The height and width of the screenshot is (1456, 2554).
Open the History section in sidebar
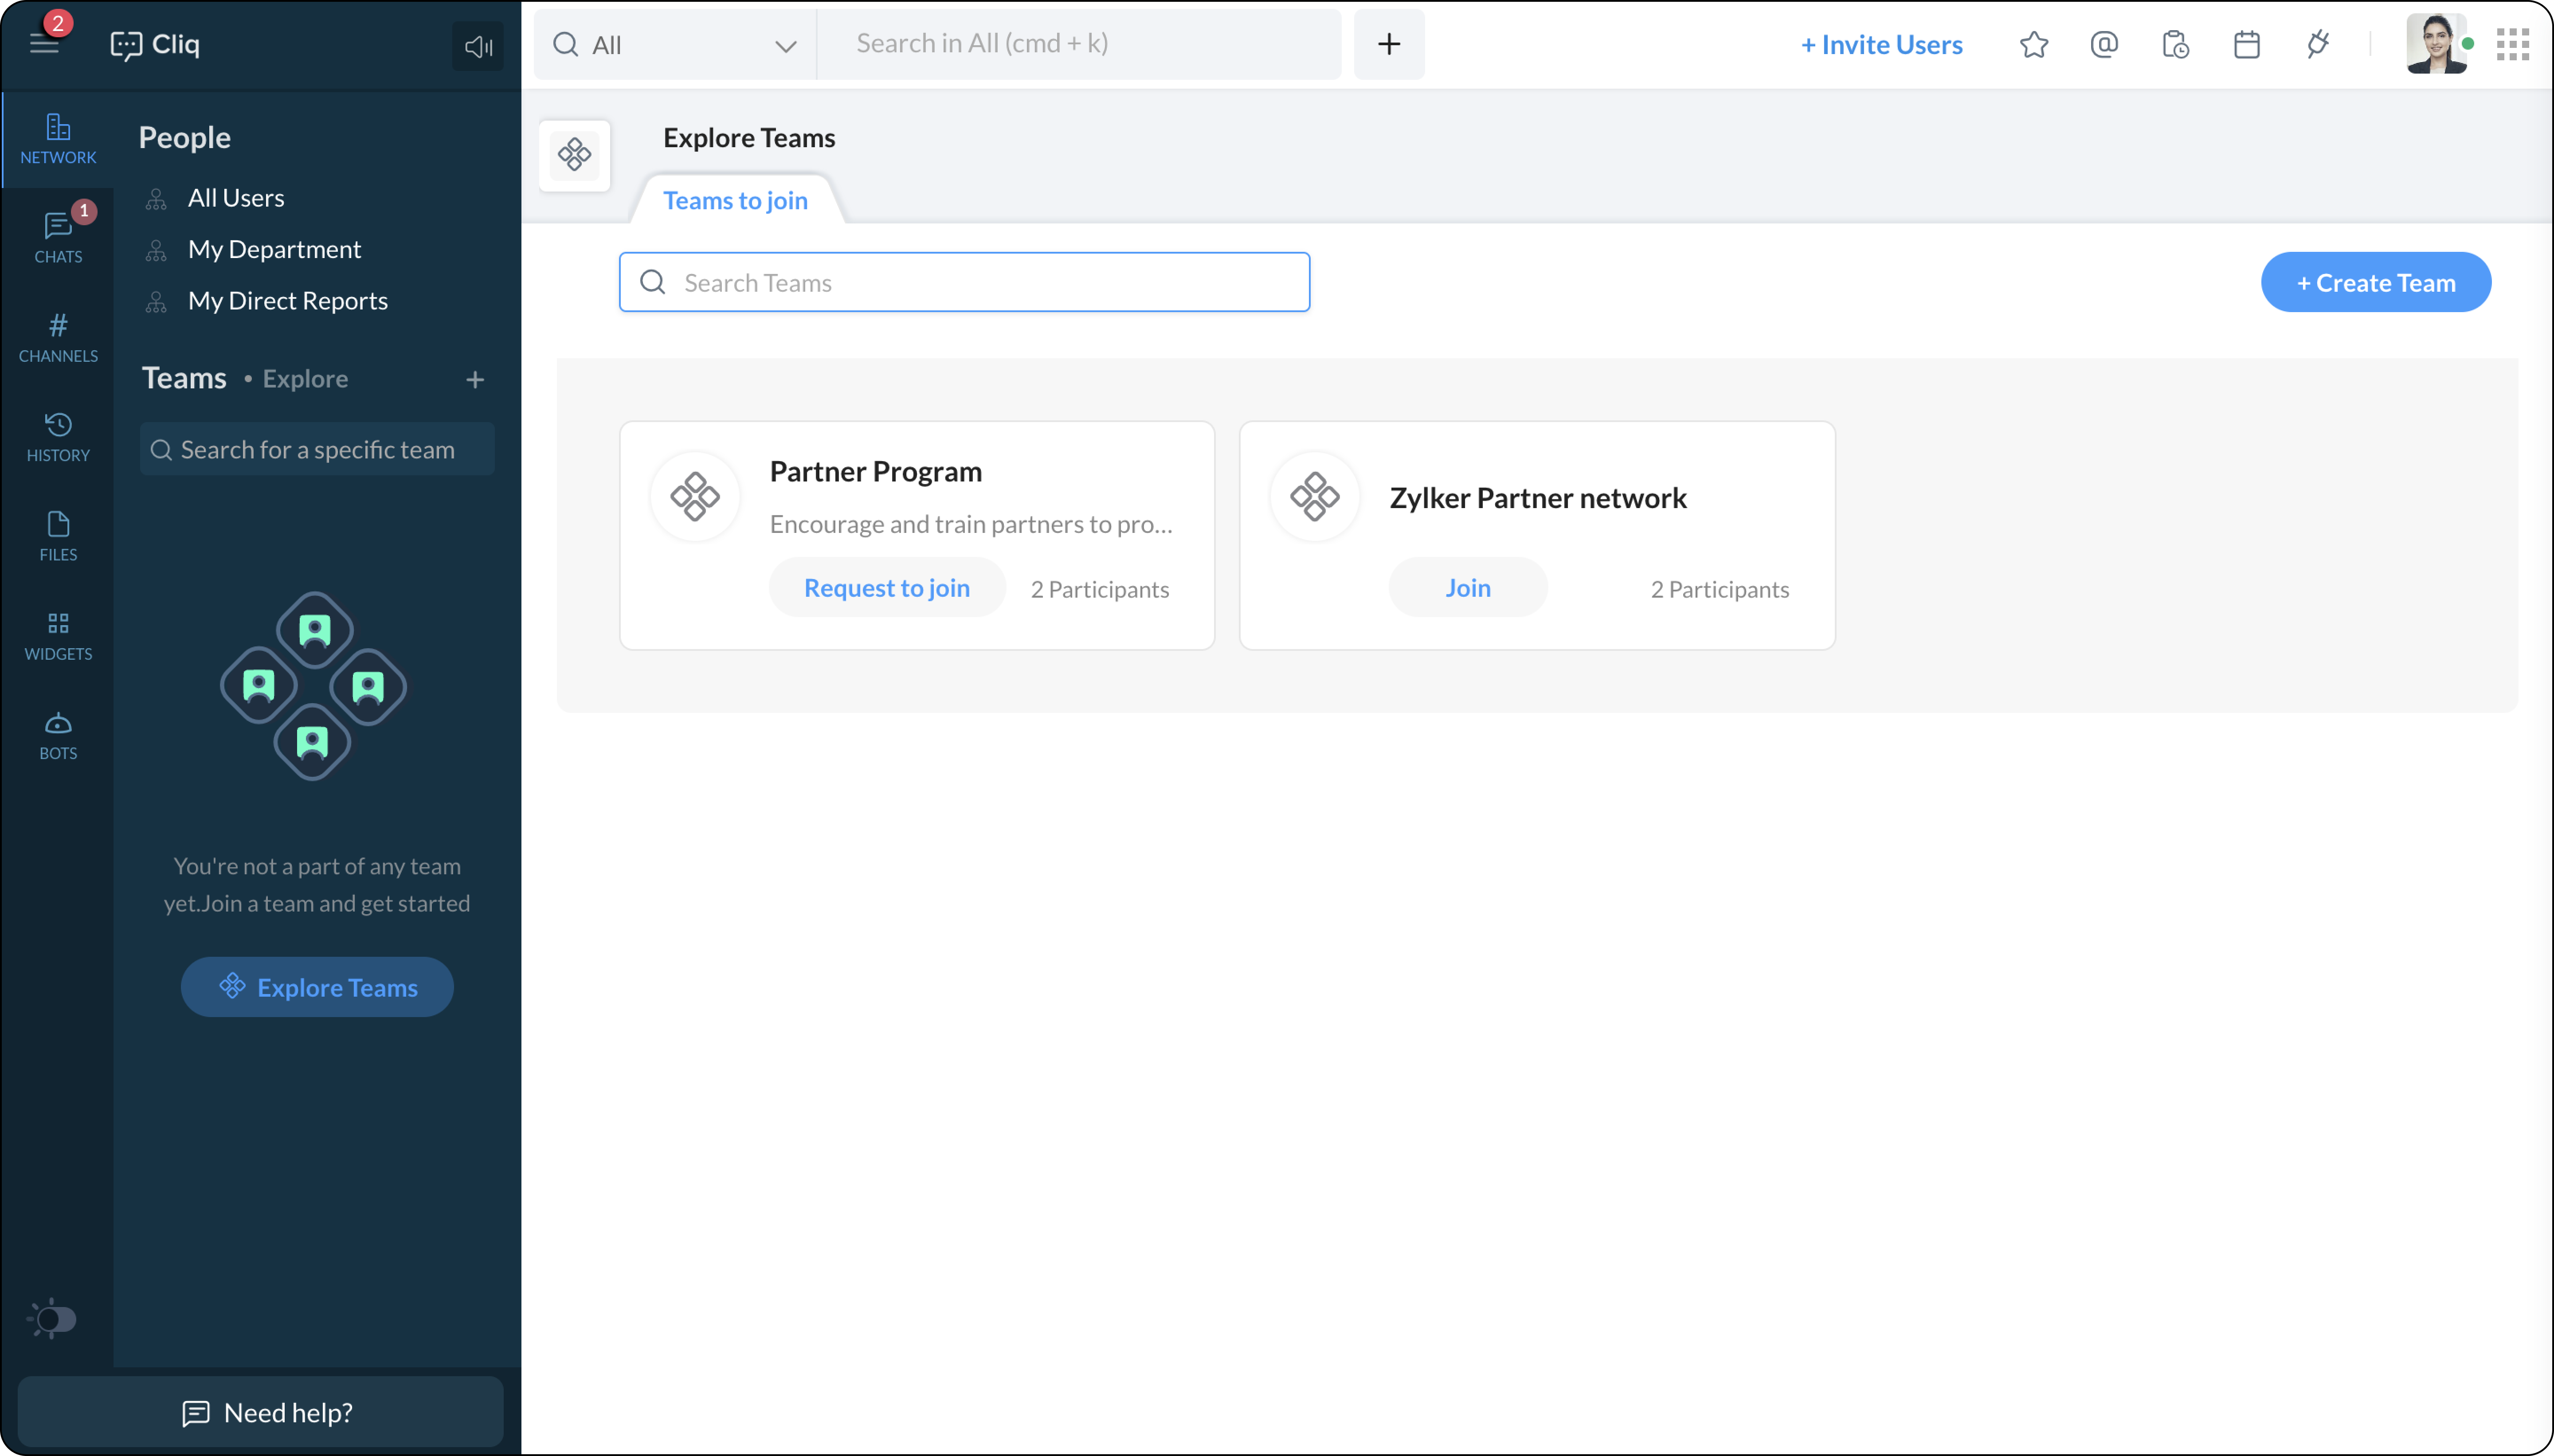point(58,437)
